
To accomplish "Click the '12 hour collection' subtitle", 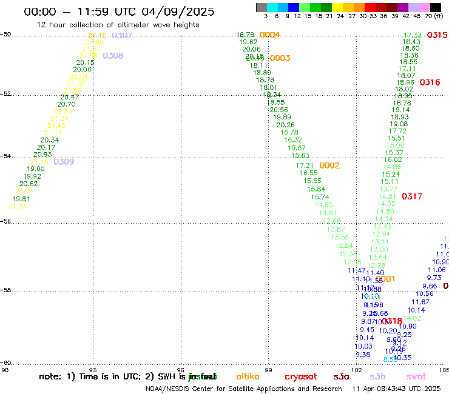I will coord(118,25).
